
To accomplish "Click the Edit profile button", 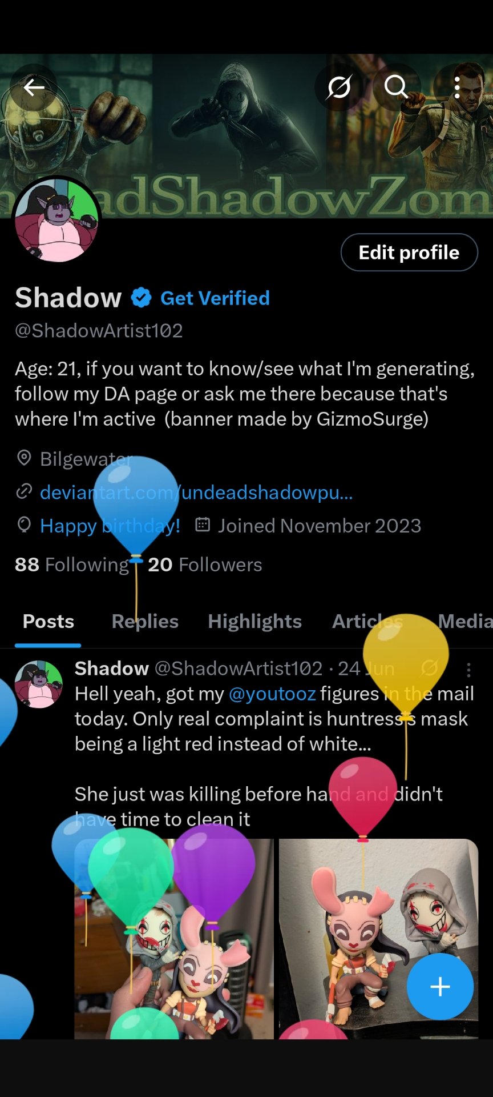I will pos(409,252).
